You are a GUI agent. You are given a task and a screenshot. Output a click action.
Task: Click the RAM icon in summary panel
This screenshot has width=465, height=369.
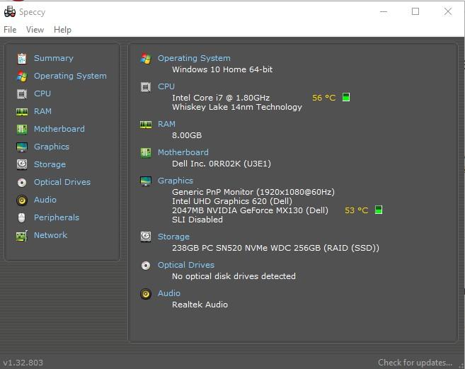coord(146,125)
